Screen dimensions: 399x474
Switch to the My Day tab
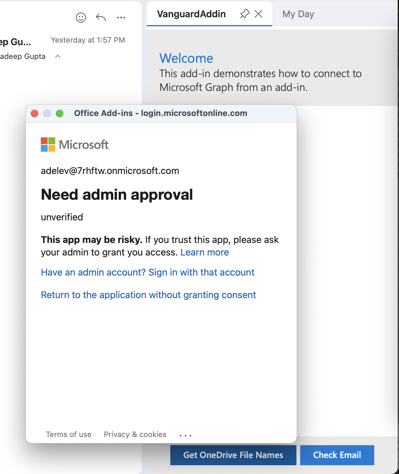[298, 14]
